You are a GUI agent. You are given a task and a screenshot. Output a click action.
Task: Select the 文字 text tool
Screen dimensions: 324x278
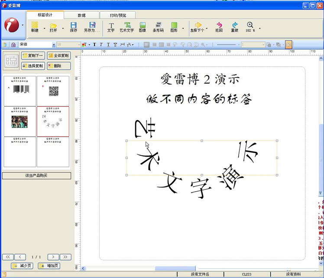coord(111,27)
